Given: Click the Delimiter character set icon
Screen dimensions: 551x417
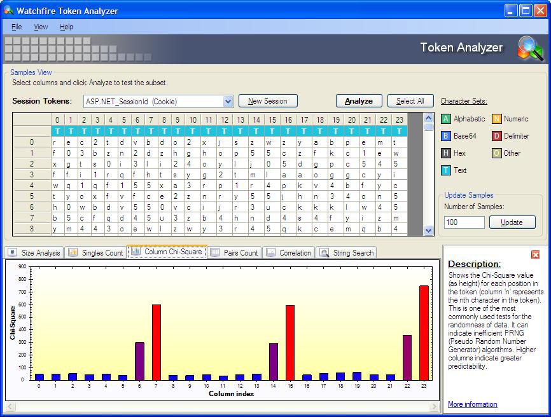Looking at the screenshot, I should [496, 136].
